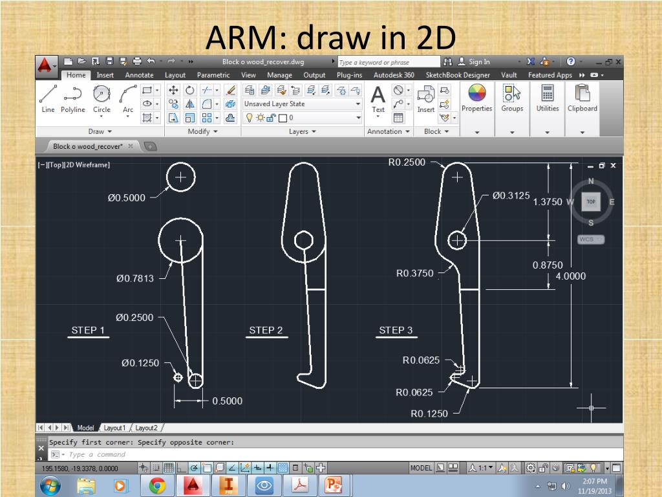The width and height of the screenshot is (662, 497).
Task: Click the Undo arrow in Quick Access toolbar
Action: (151, 61)
